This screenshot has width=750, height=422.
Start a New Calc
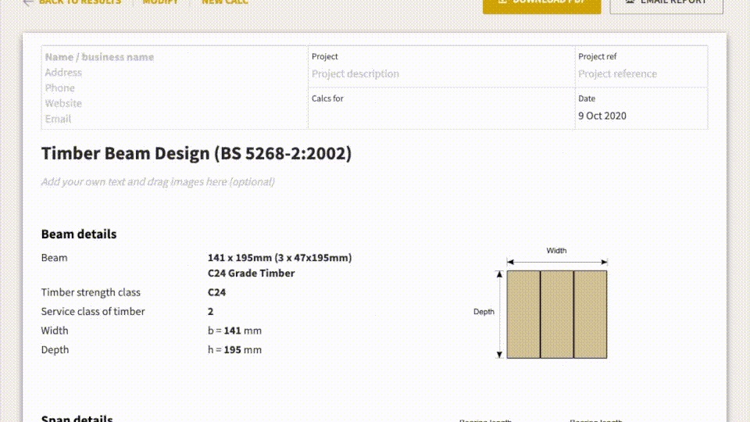pos(225,2)
